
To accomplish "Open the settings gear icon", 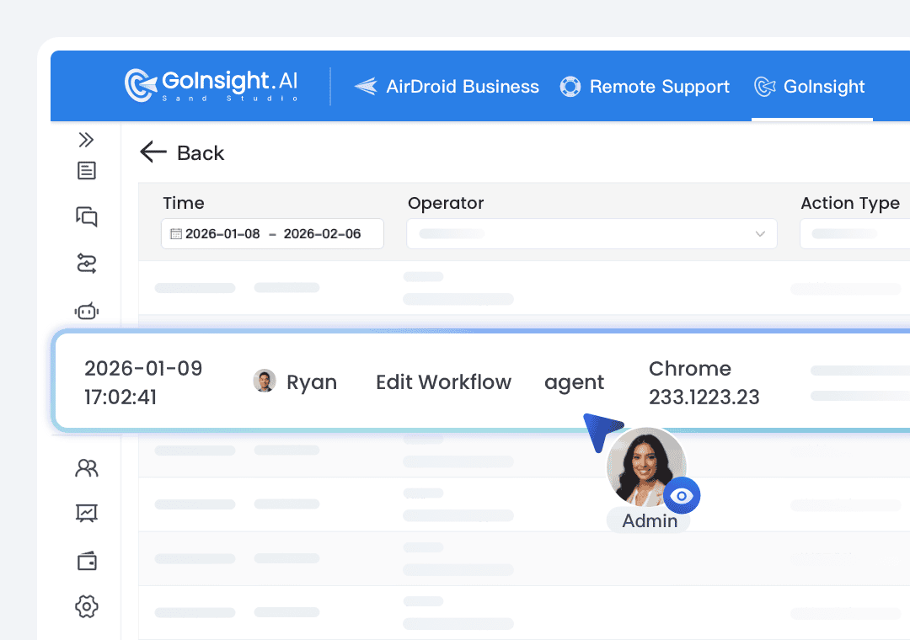I will 86,605.
